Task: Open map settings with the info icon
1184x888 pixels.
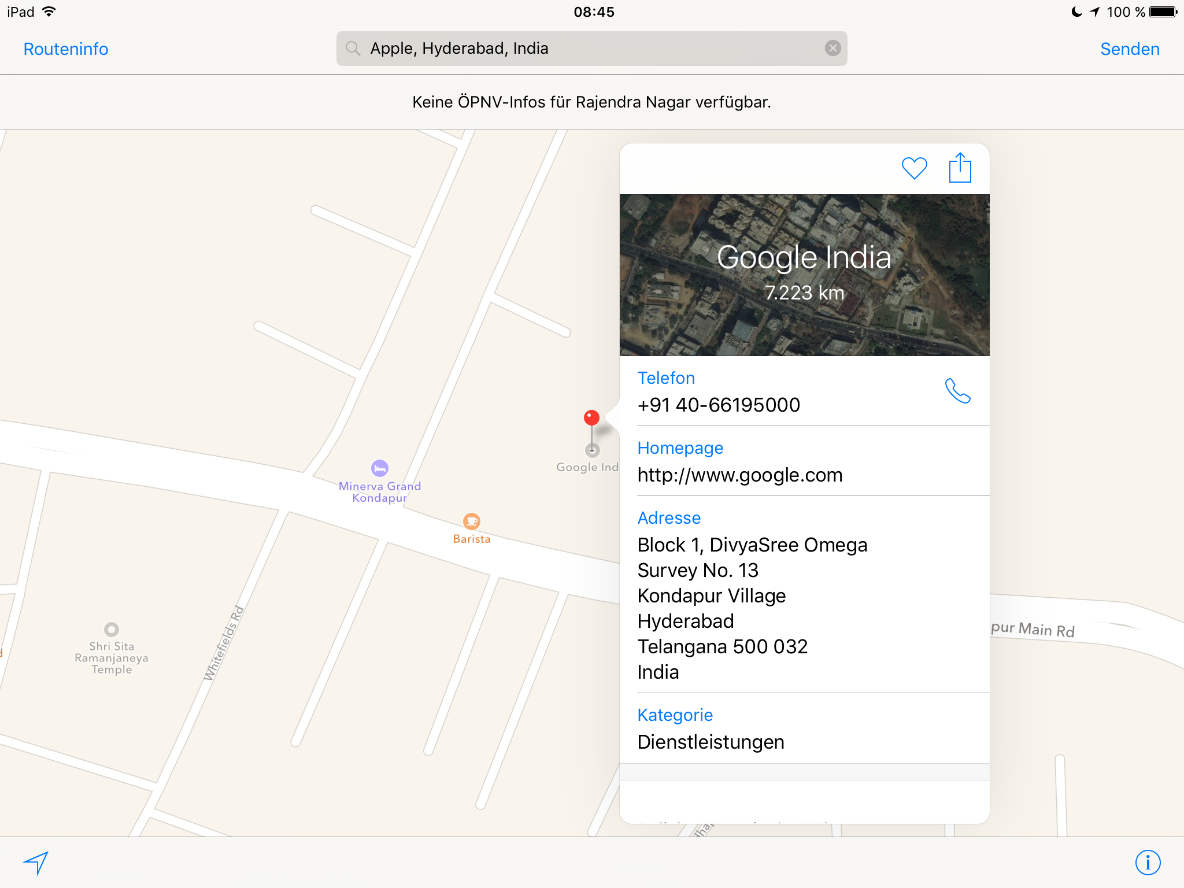Action: coord(1148,863)
